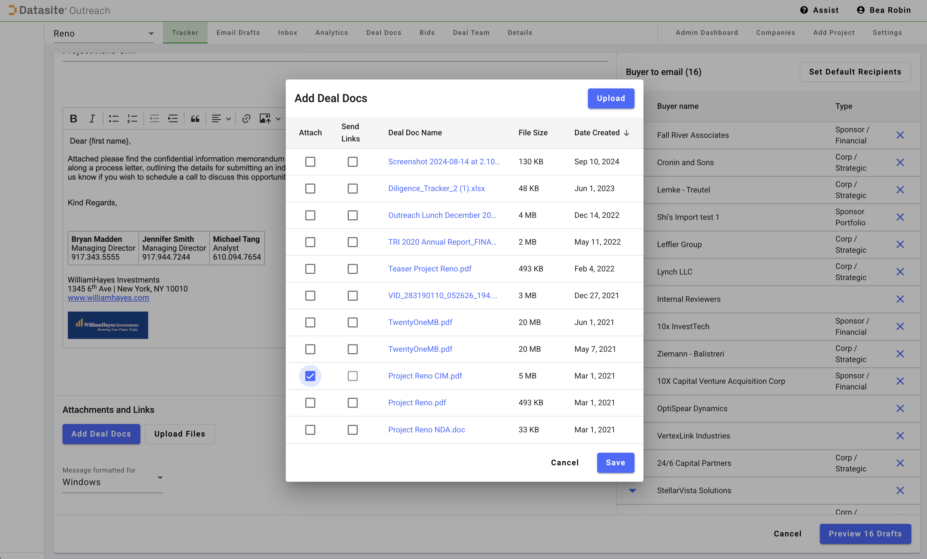Remove Fall River Associates from the buyer list
Screen dimensions: 927x559
tap(900, 135)
